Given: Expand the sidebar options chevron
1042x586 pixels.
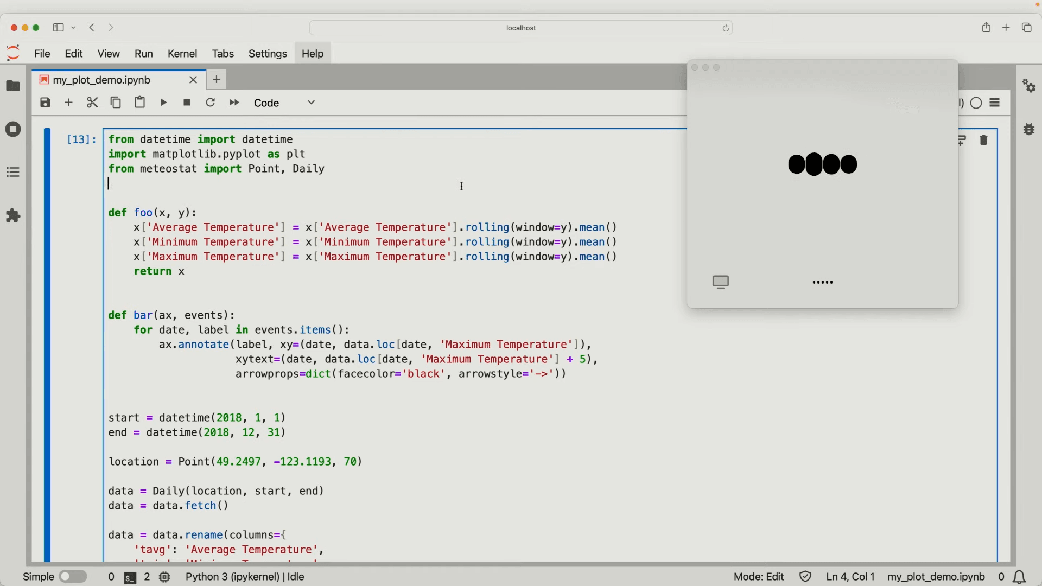Looking at the screenshot, I should [74, 28].
